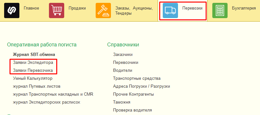Open Прочие Контрагенты directory
This screenshot has width=260, height=115.
[x=133, y=94]
